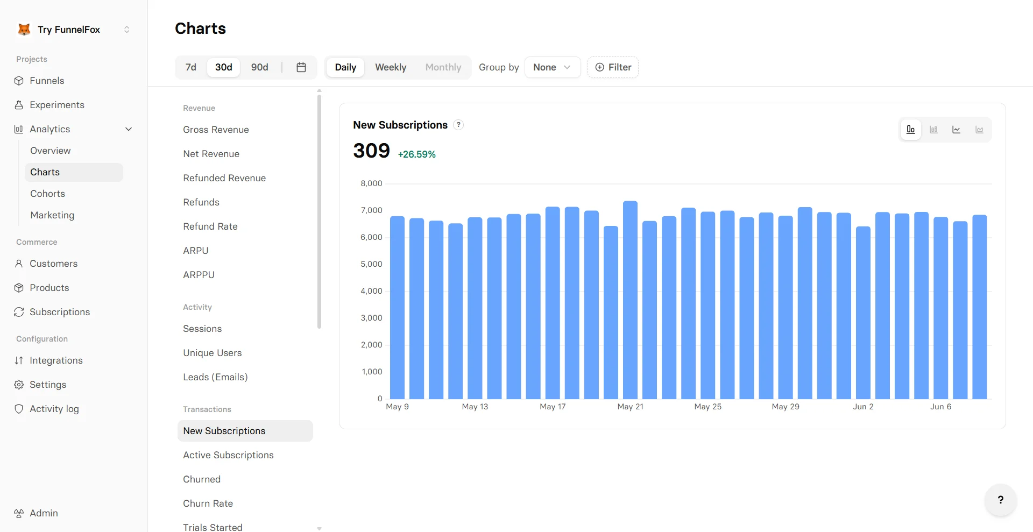Click the Analytics bar chart icon
The width and height of the screenshot is (1033, 532).
(x=19, y=129)
